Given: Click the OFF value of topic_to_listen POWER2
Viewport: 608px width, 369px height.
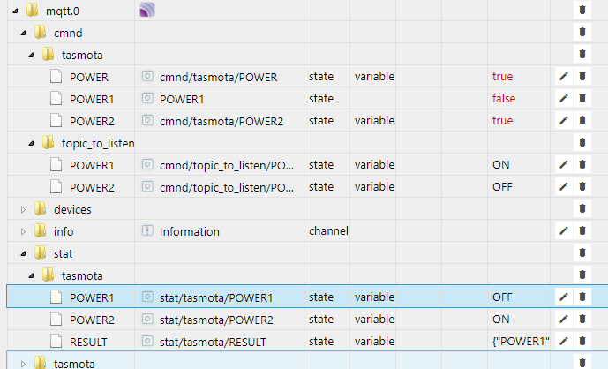Looking at the screenshot, I should pos(502,187).
